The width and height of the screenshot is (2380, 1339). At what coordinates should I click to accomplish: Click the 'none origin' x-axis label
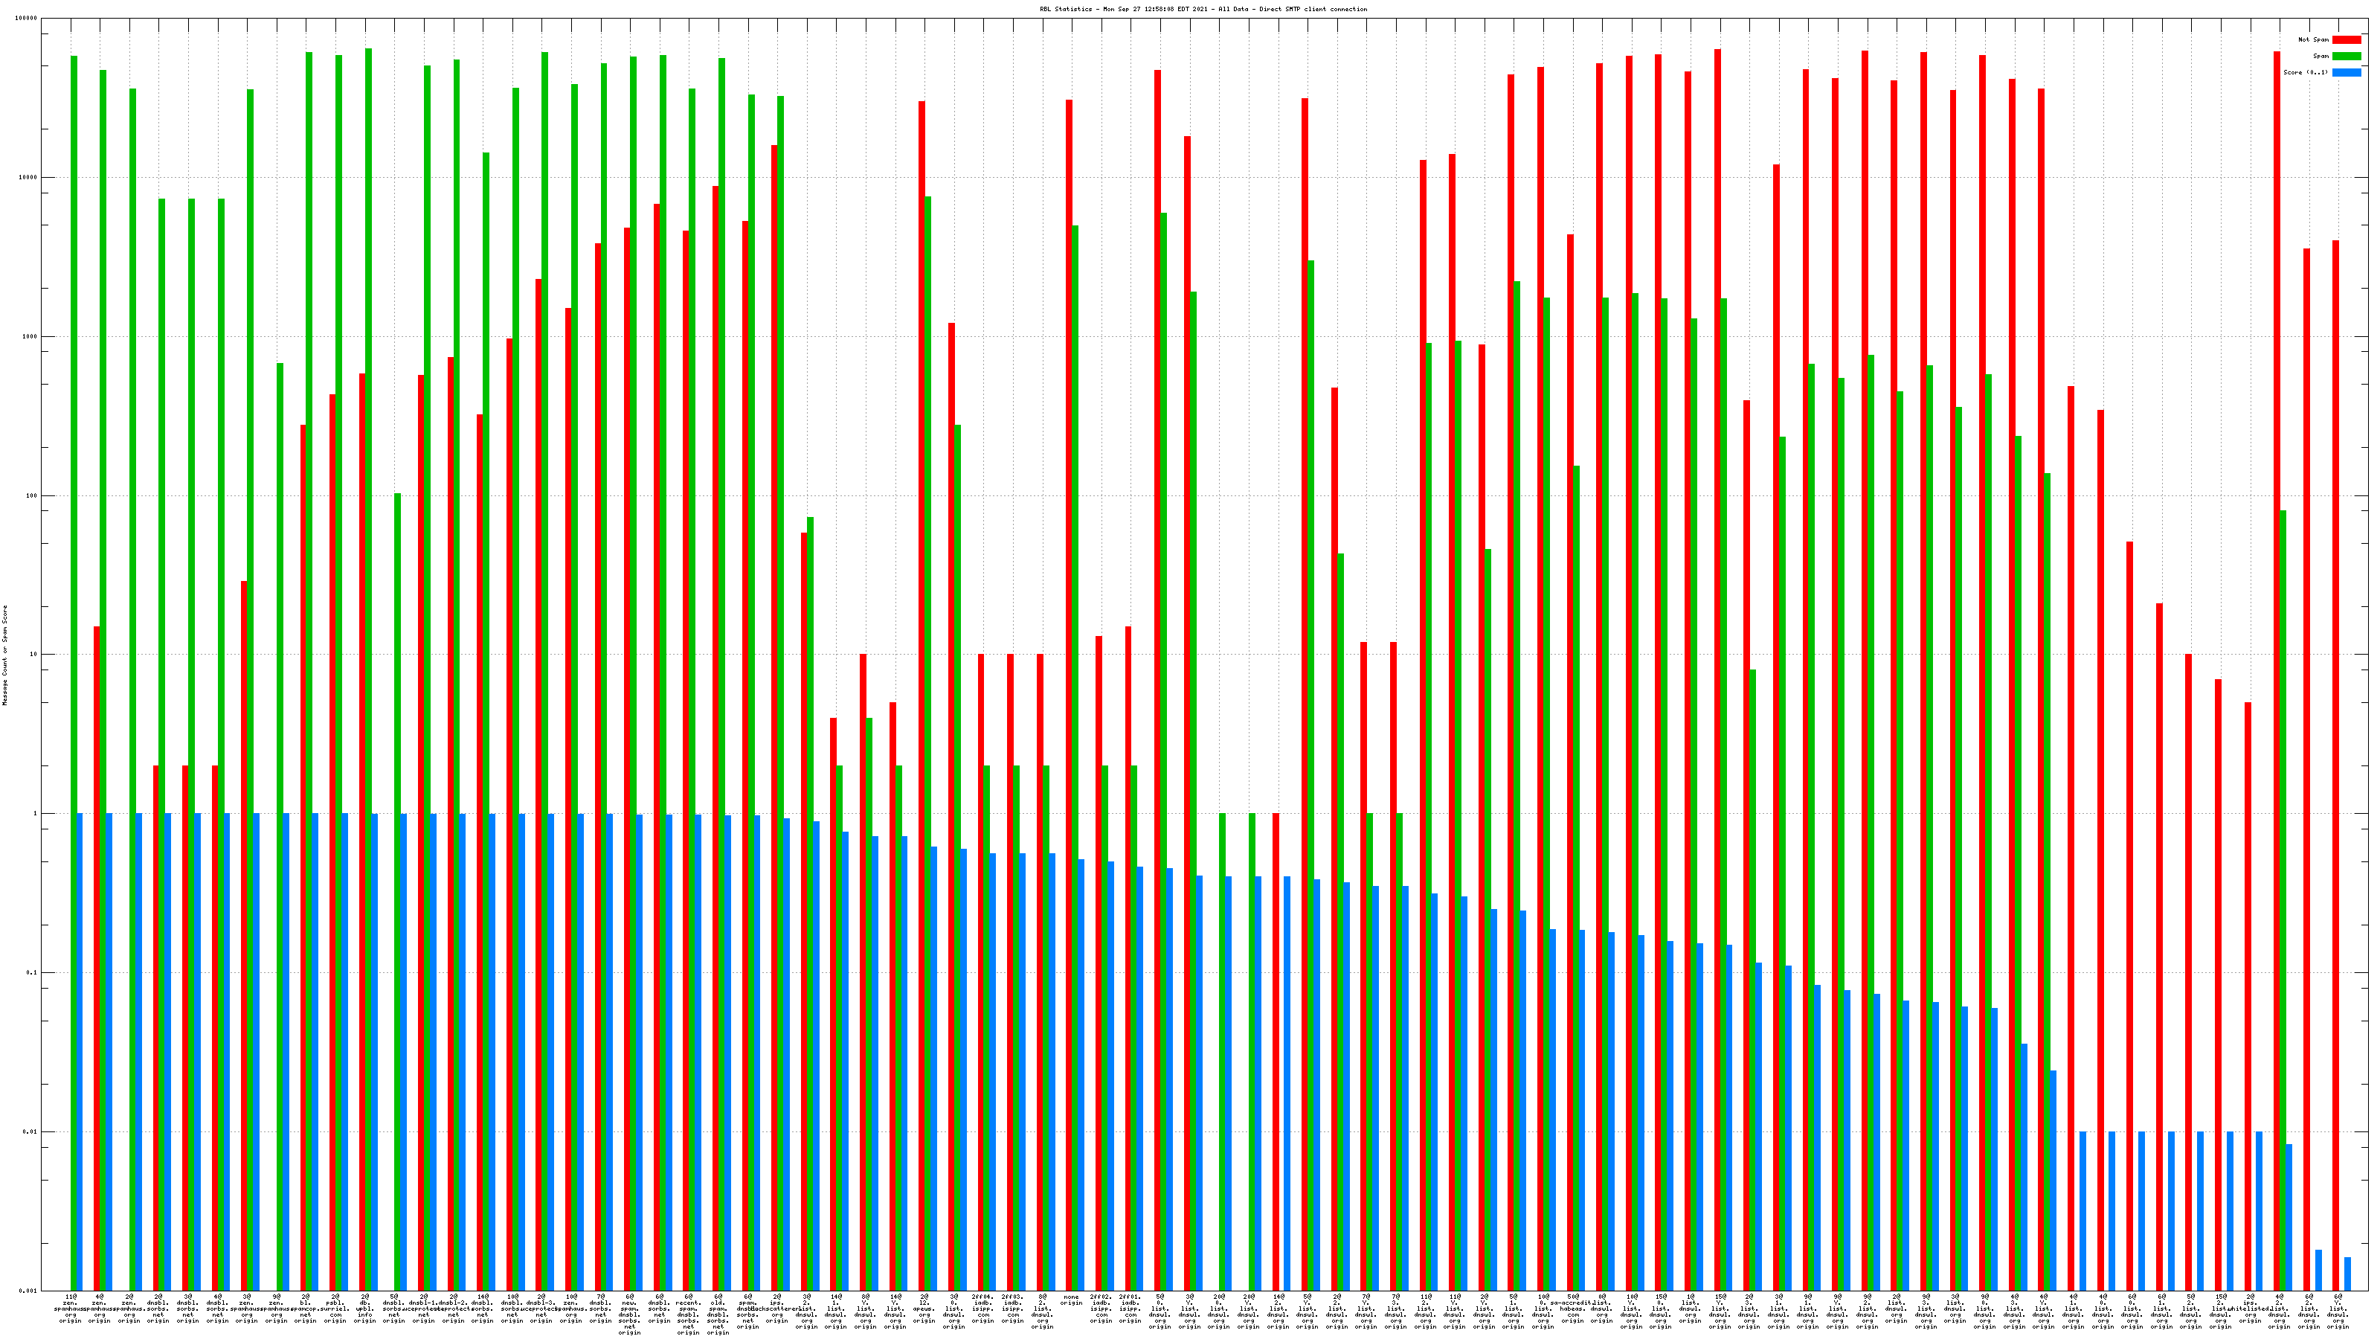click(1071, 1300)
